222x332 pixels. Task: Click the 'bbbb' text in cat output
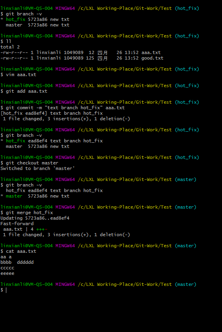click(6, 262)
